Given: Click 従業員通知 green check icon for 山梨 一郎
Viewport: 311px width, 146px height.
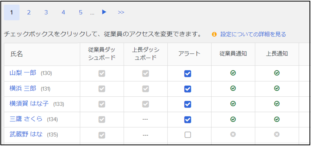Looking at the screenshot, I should [233, 73].
